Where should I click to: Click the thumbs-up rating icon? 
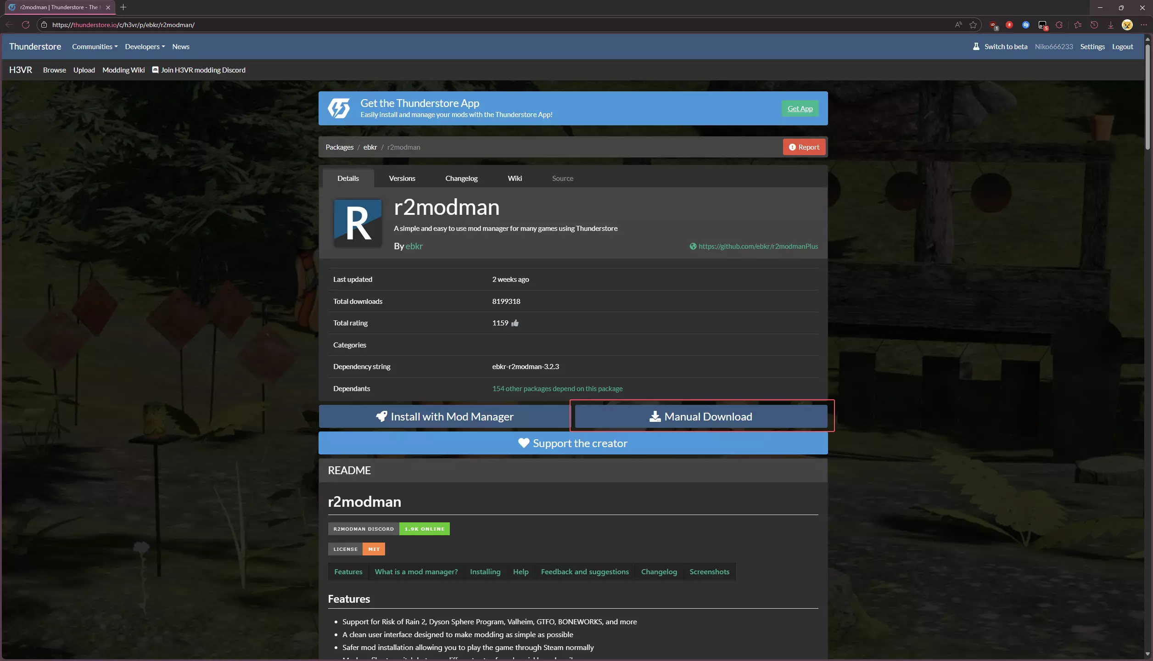[515, 323]
